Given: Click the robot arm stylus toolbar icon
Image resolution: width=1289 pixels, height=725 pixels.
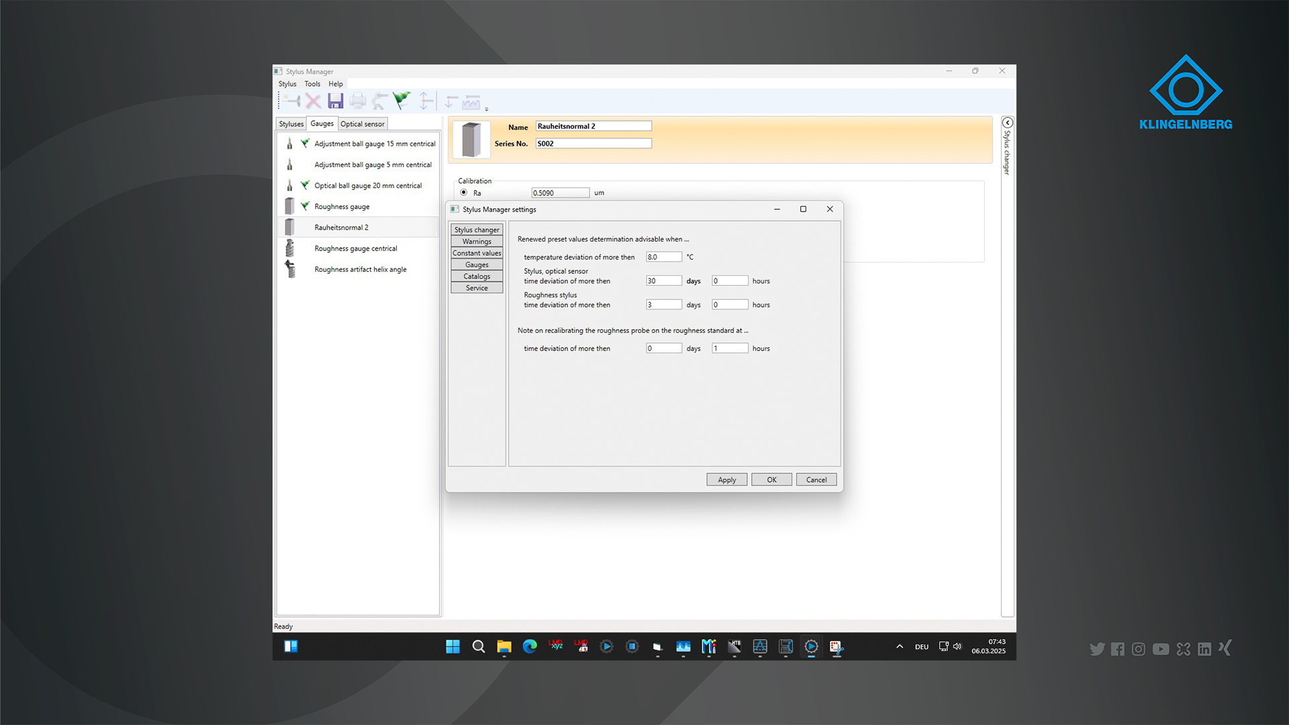Looking at the screenshot, I should click(380, 101).
